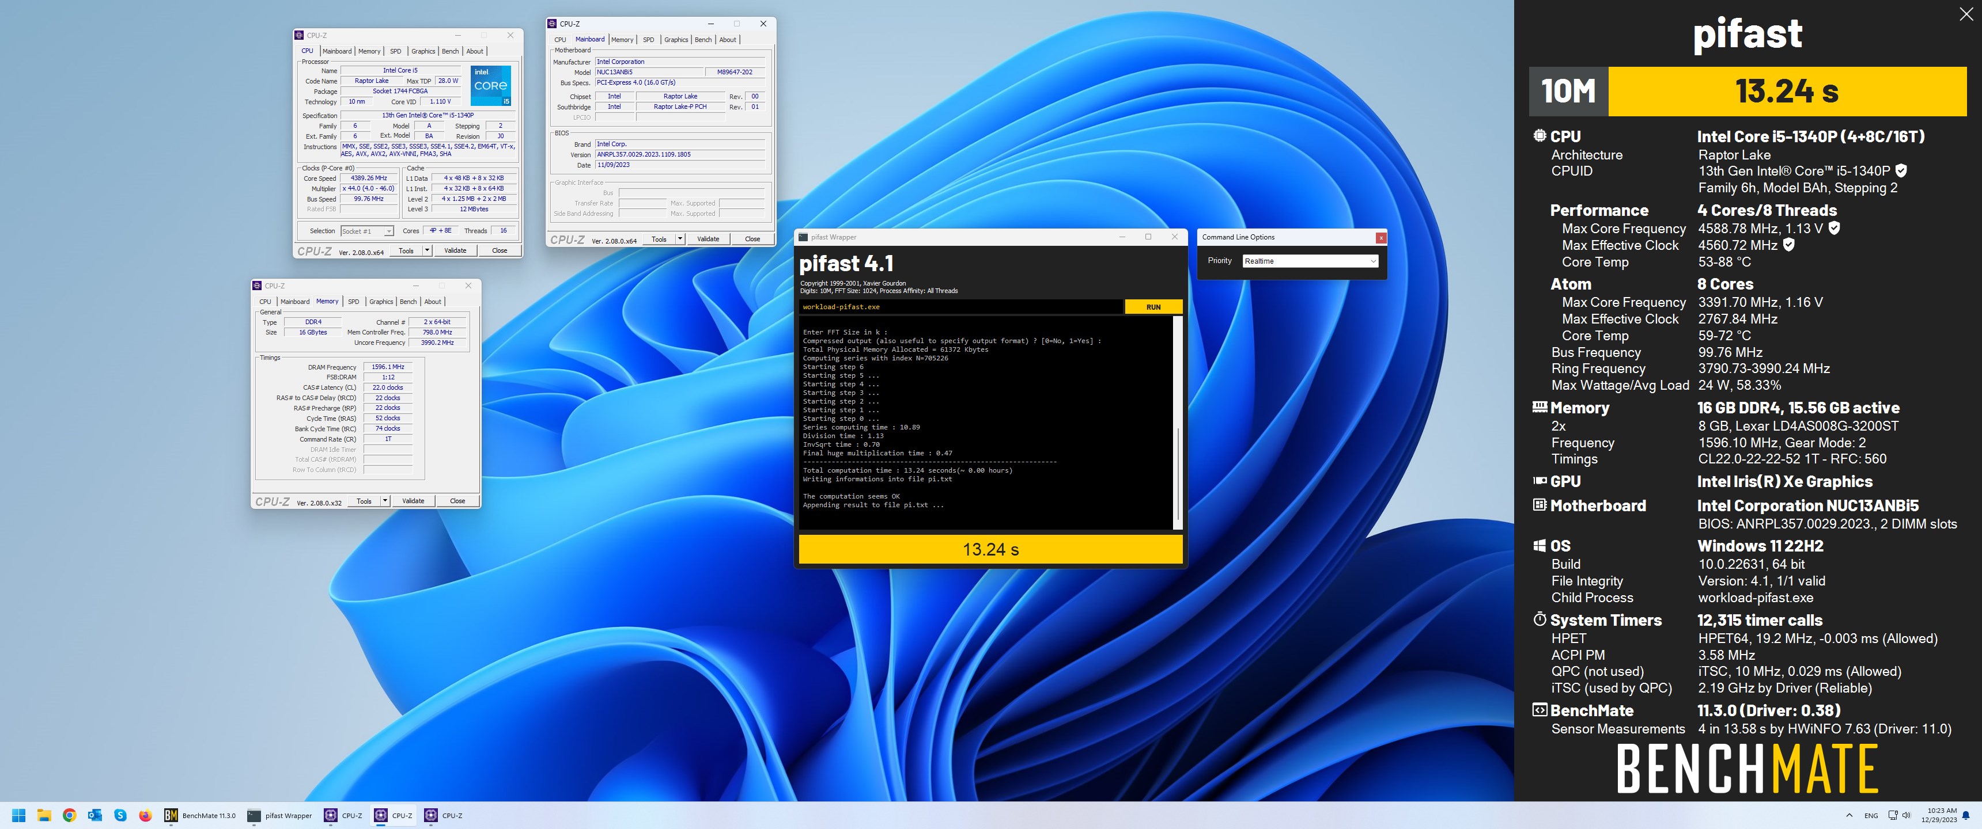Viewport: 1982px width, 829px height.
Task: Switch to pifast Wrapper taskbar button
Action: [x=279, y=815]
